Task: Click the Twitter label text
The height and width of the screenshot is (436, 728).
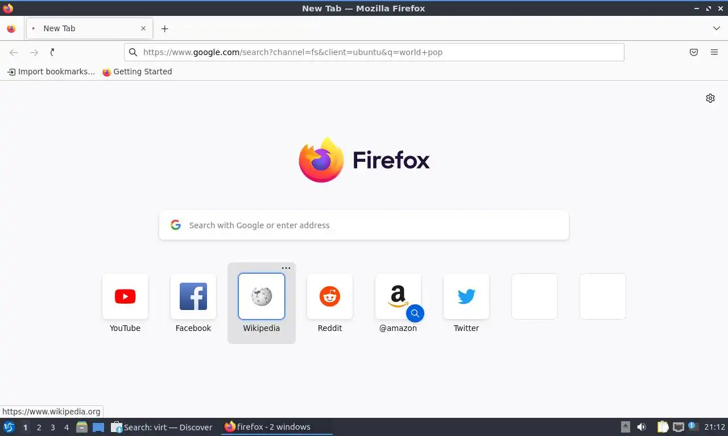Action: tap(466, 328)
